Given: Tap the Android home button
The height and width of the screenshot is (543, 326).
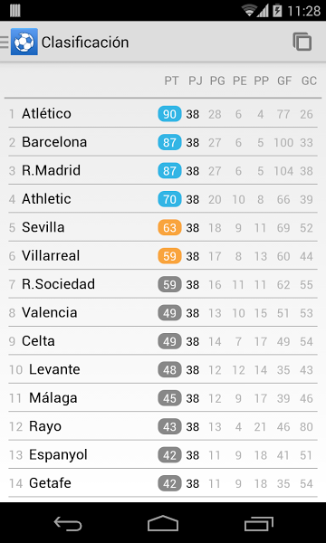Looking at the screenshot, I should pos(163,523).
